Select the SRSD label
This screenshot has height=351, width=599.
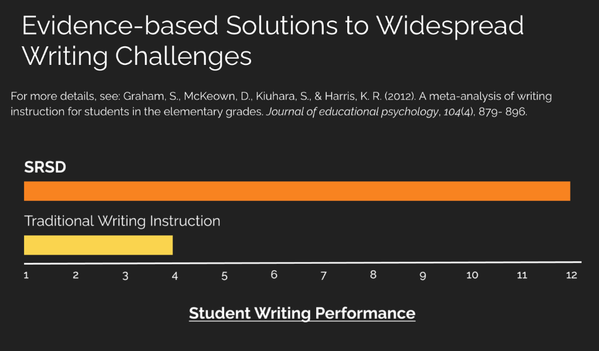coord(45,167)
